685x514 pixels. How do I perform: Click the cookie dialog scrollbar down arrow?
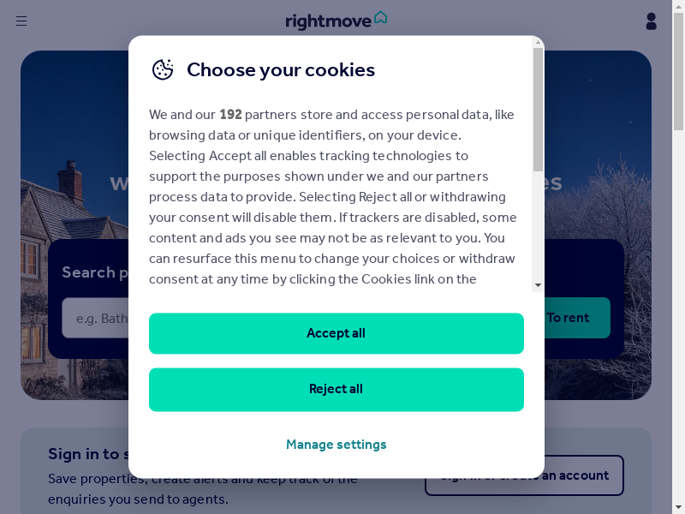tap(538, 285)
